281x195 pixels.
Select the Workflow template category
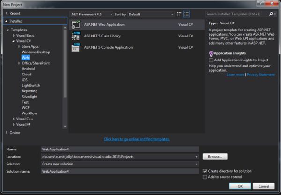[x=30, y=113]
